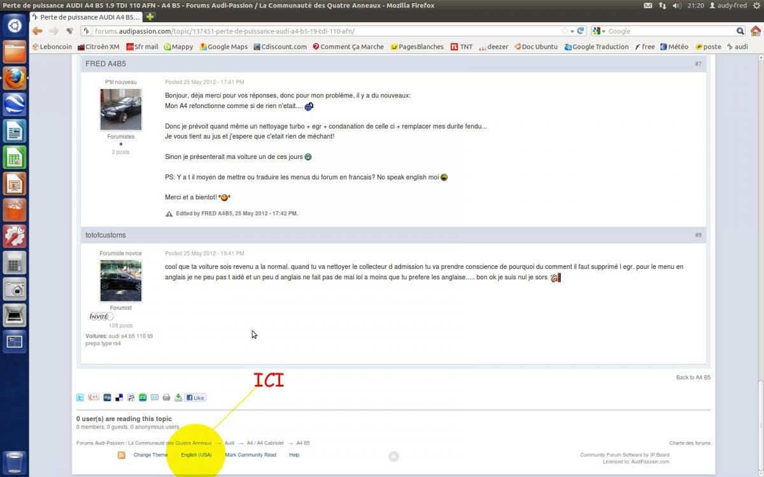The width and height of the screenshot is (764, 477).
Task: Bookmark page with the star icon
Action: (564, 31)
